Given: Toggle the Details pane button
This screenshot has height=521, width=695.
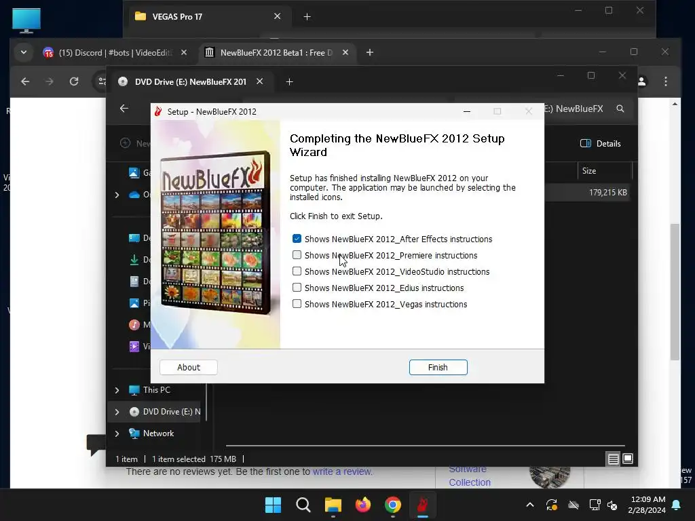Looking at the screenshot, I should pyautogui.click(x=601, y=144).
